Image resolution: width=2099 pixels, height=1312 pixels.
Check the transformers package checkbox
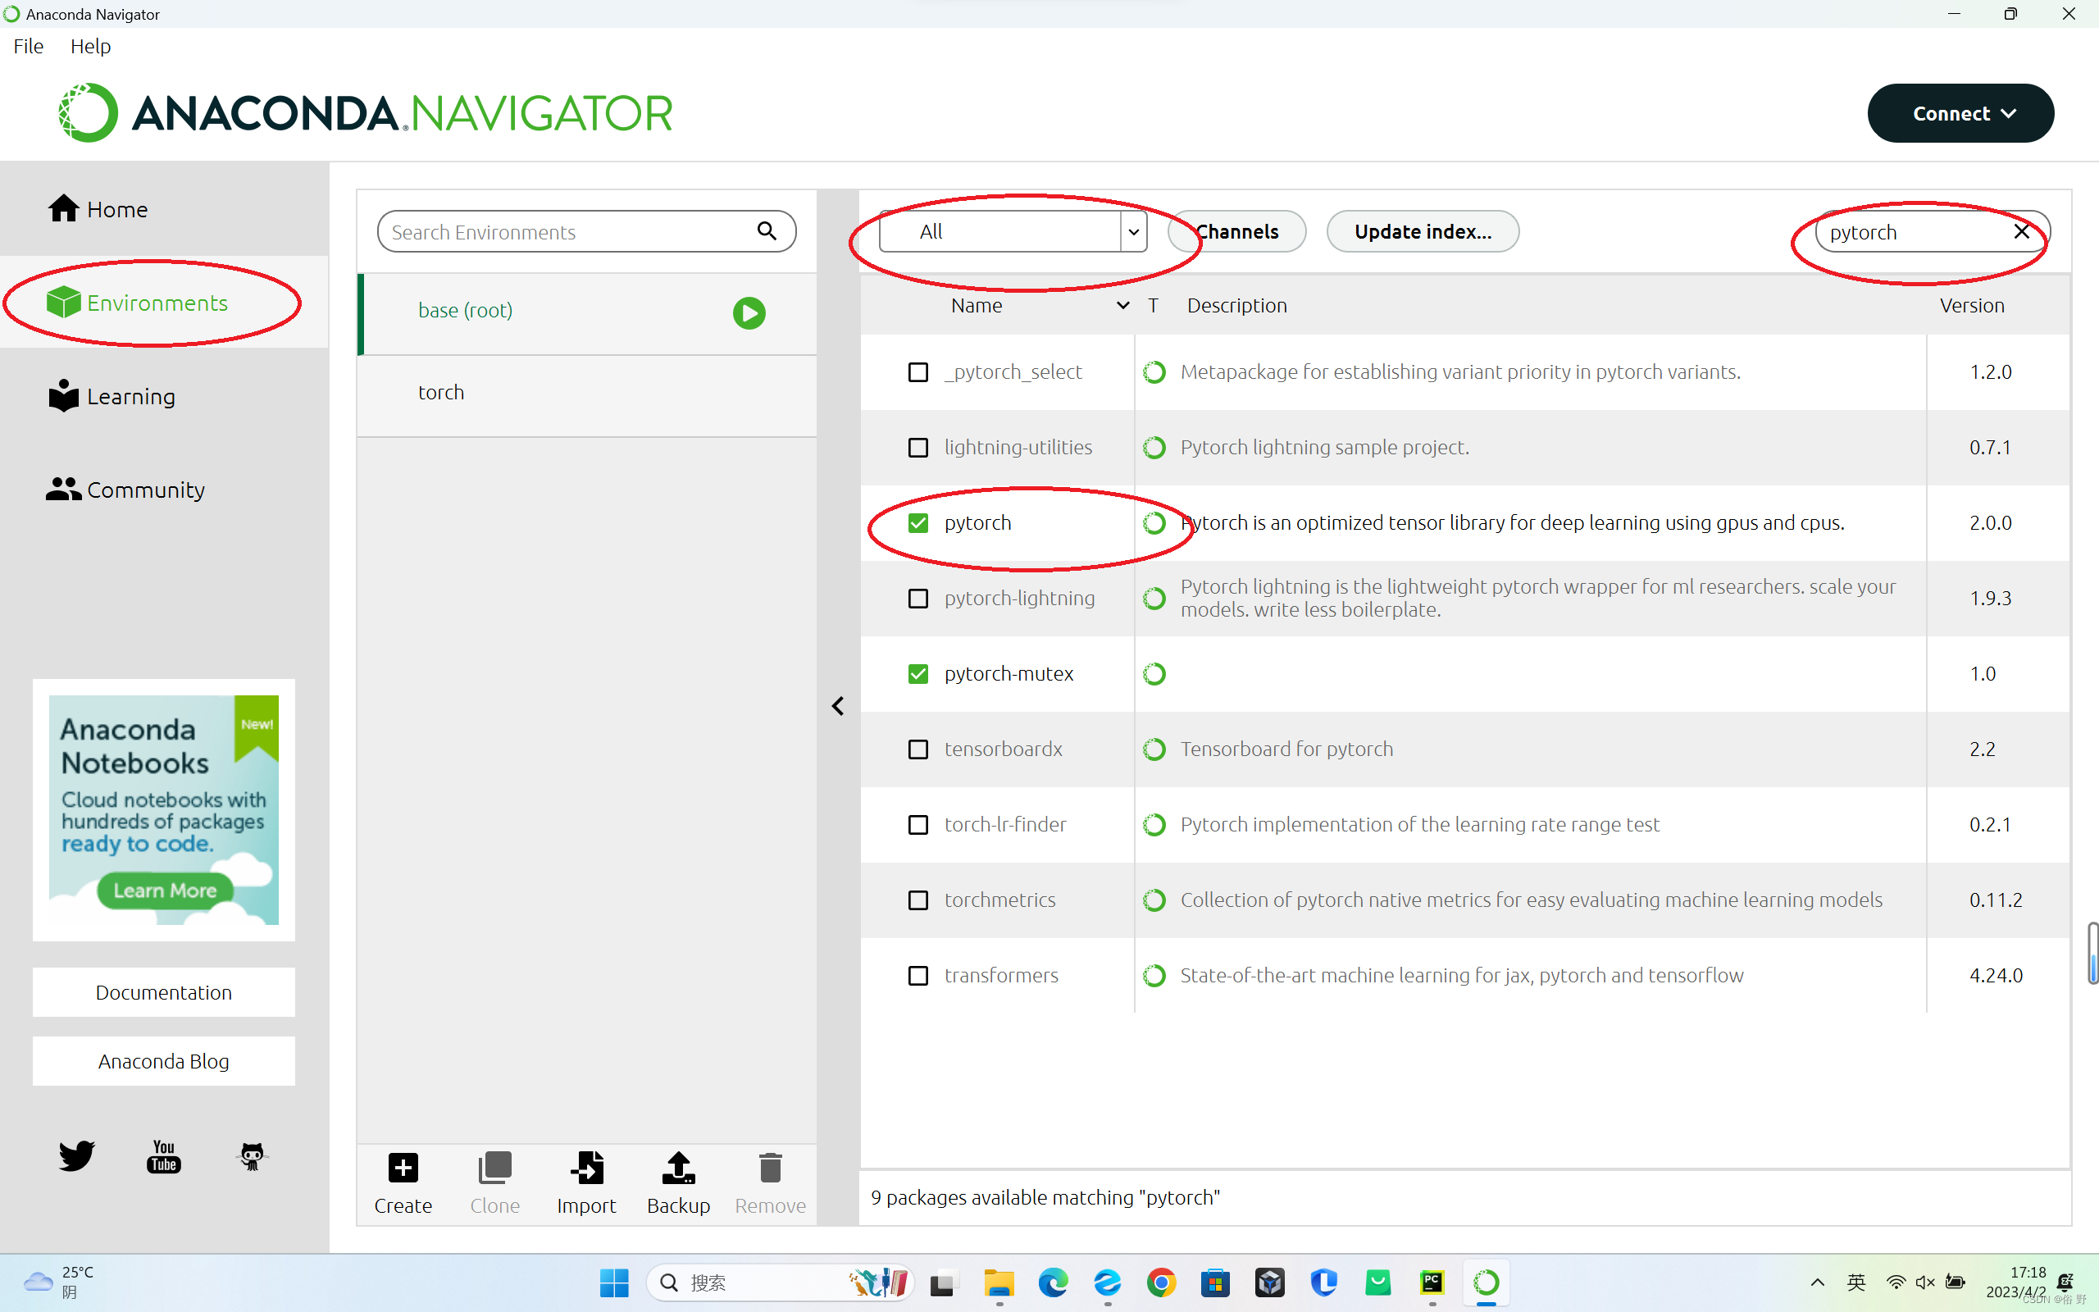tap(917, 975)
